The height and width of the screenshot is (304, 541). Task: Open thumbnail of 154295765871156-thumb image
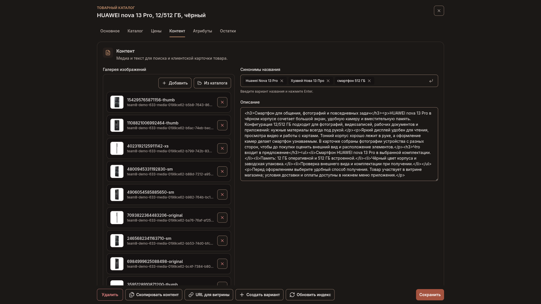[117, 102]
